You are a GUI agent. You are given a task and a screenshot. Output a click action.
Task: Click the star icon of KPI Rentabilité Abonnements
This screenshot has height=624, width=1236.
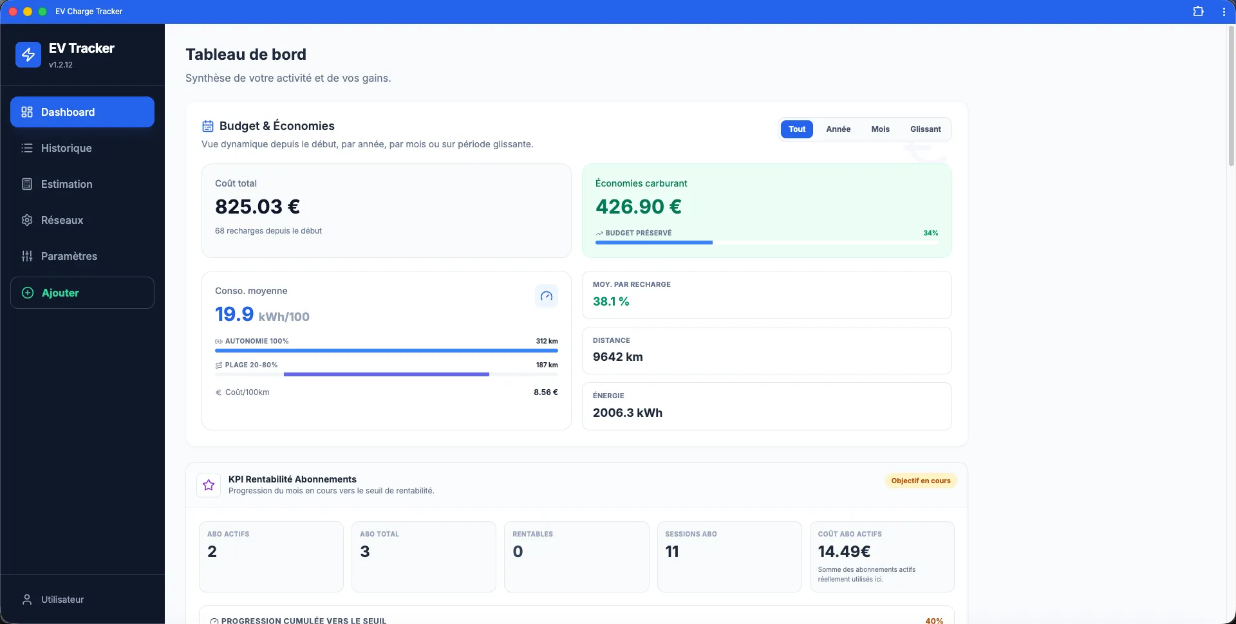pos(209,485)
